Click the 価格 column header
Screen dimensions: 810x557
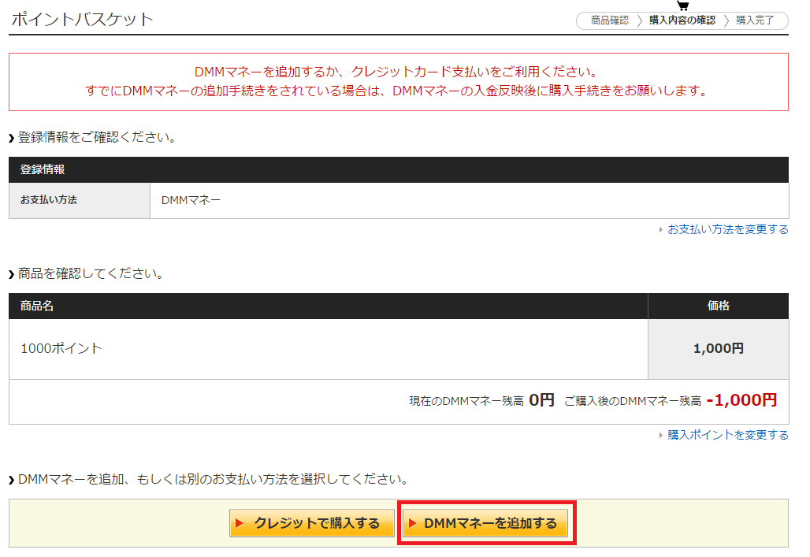coord(718,306)
